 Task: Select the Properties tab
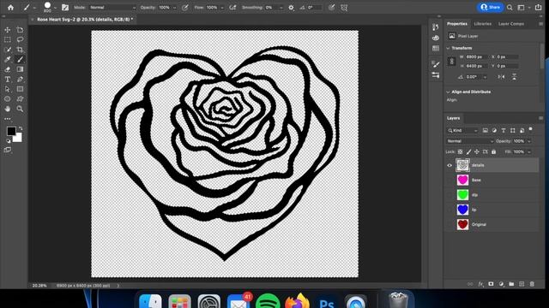(x=457, y=24)
